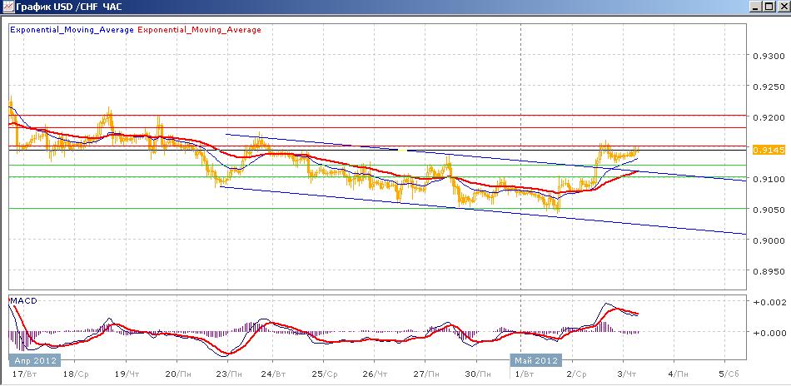Click the orange 0.9145 current price tag
The width and height of the screenshot is (791, 386).
point(769,151)
